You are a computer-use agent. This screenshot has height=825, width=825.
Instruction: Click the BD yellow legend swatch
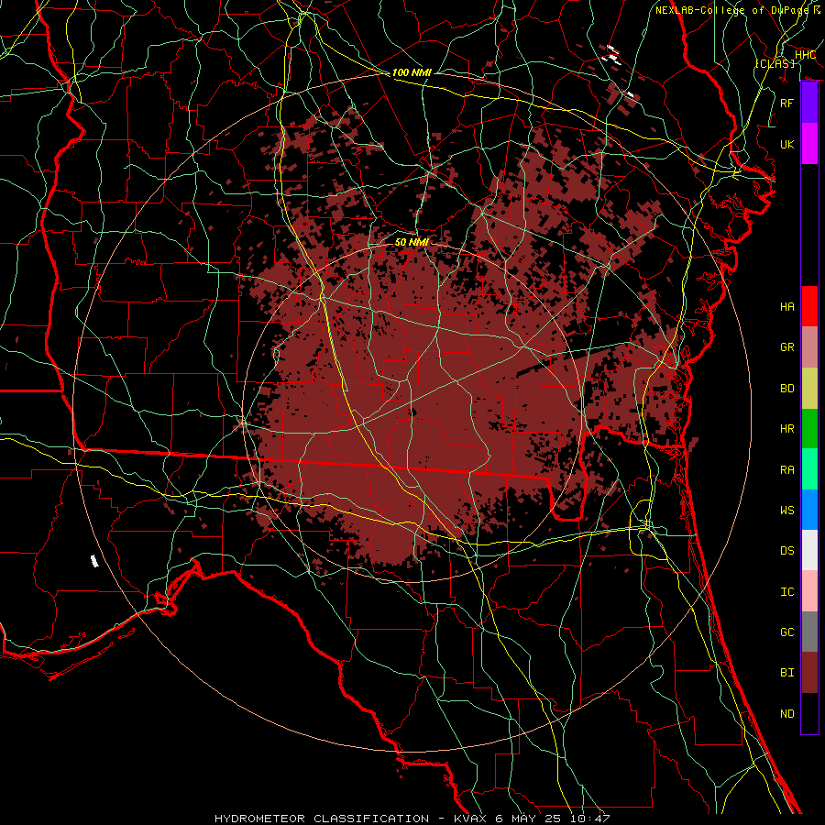(809, 389)
